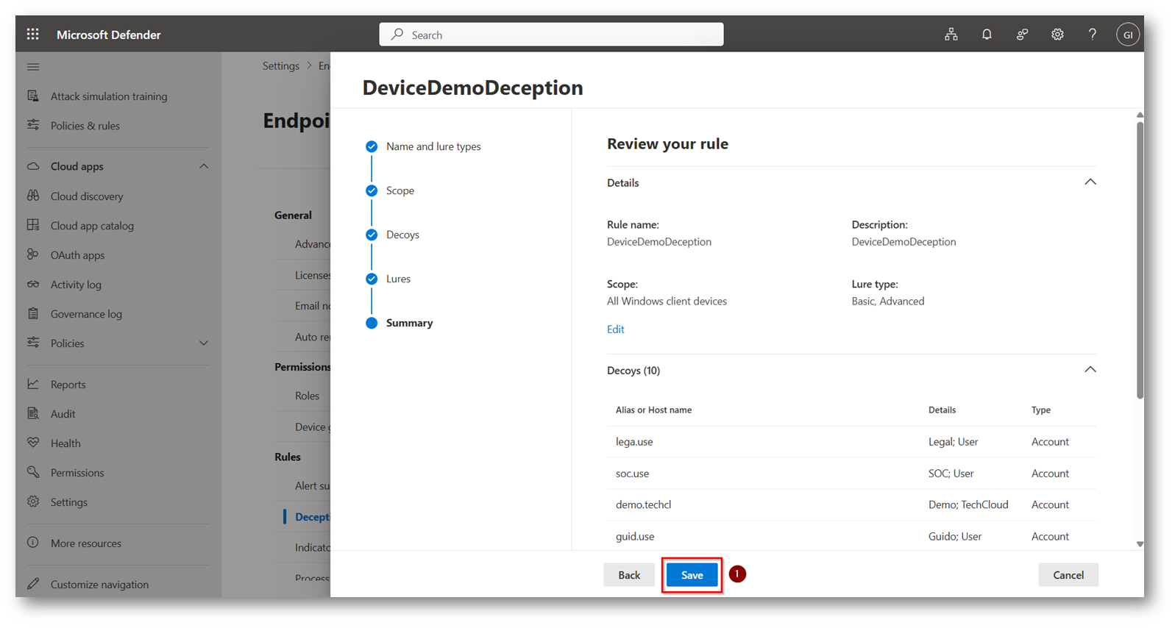1175x628 pixels.
Task: Click the Edit link under Scope
Action: (x=615, y=329)
